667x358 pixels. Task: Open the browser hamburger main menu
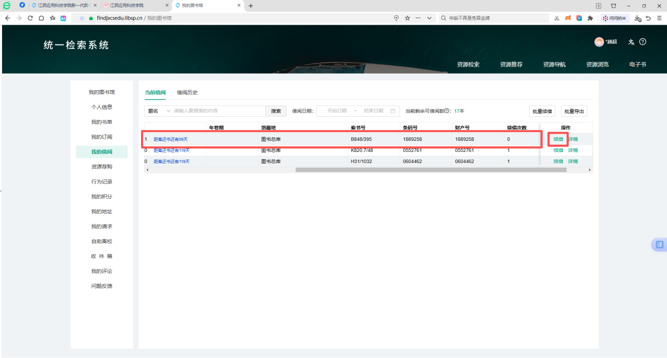659,18
